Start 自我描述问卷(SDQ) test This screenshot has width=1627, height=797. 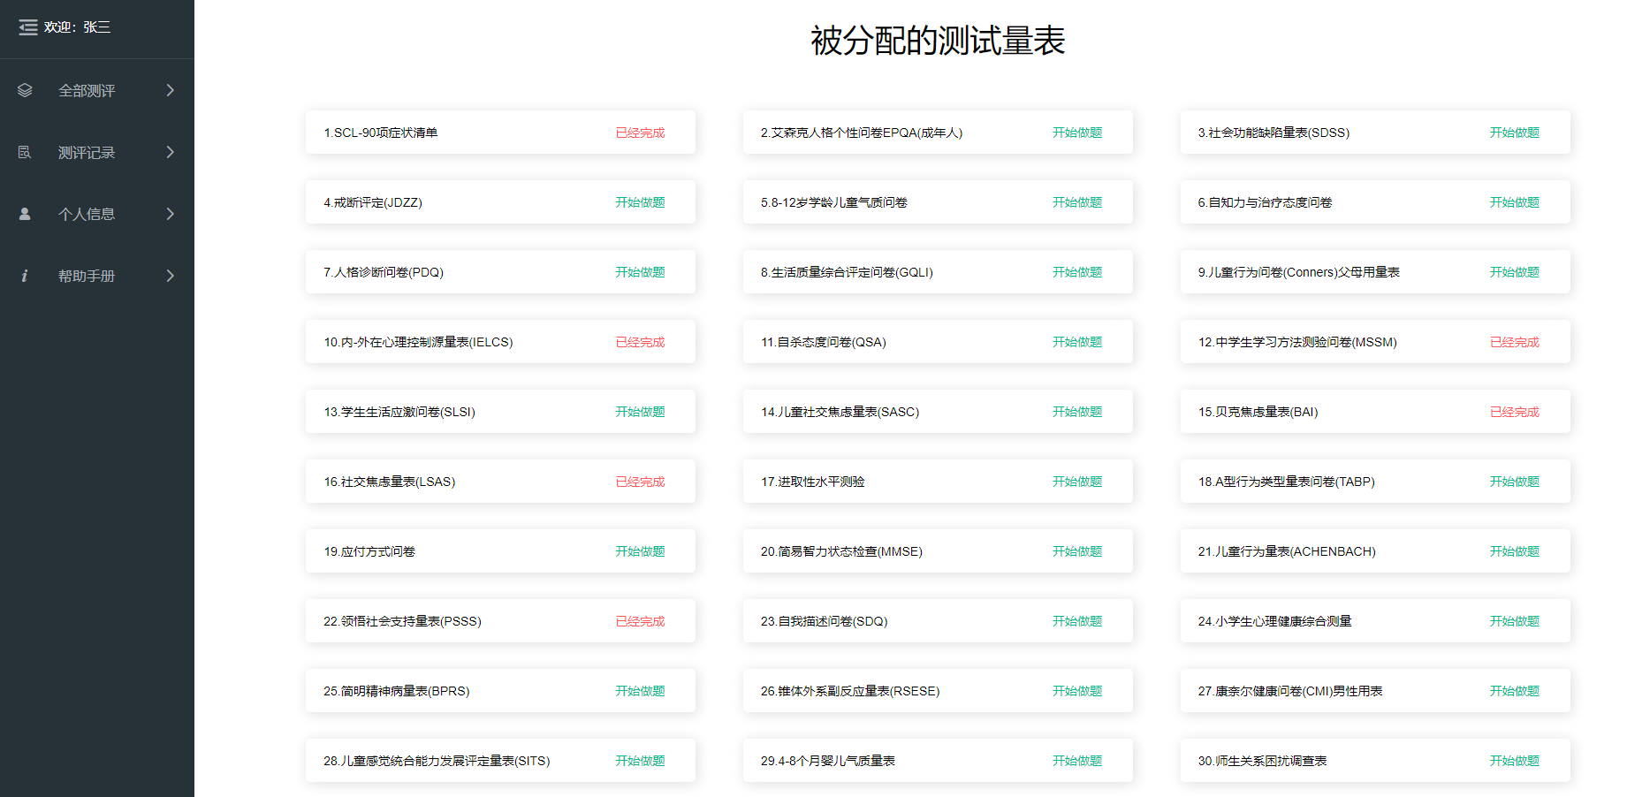point(1077,621)
